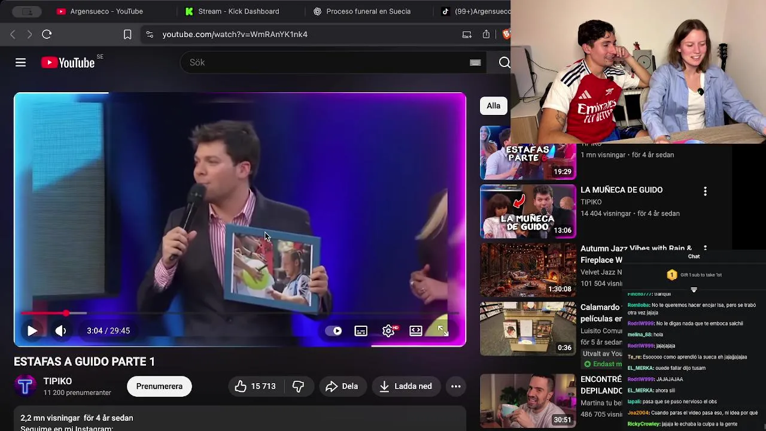Open the browser share icon
The height and width of the screenshot is (431, 766).
(486, 34)
